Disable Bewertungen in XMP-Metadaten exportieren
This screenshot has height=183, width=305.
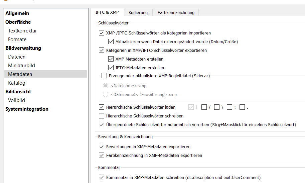(102, 147)
